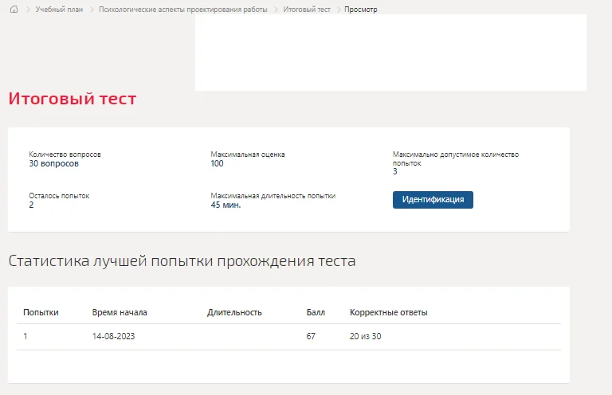Click the score value 67
Image resolution: width=612 pixels, height=395 pixels.
tap(311, 336)
